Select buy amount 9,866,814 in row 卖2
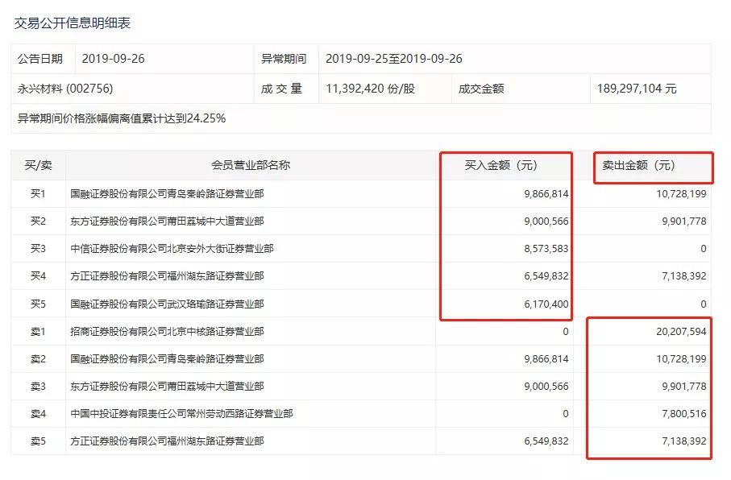731x480 pixels. 546,359
